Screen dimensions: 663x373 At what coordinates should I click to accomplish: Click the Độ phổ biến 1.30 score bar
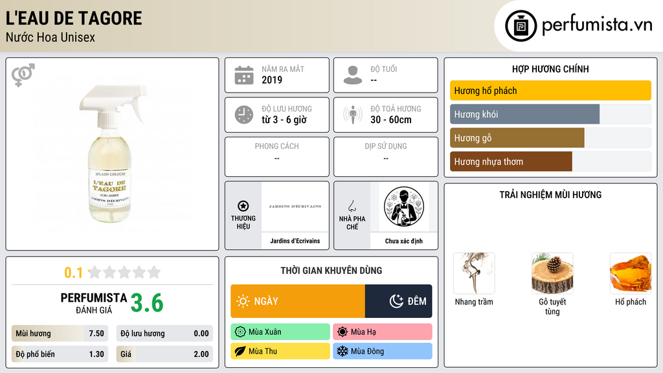pyautogui.click(x=60, y=354)
